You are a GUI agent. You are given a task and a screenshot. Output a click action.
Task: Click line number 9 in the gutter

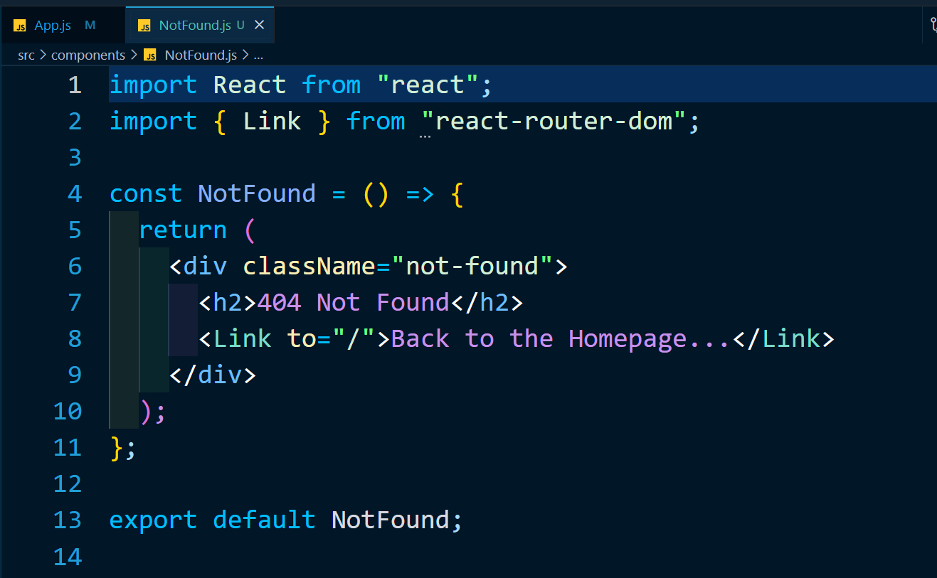(x=75, y=375)
